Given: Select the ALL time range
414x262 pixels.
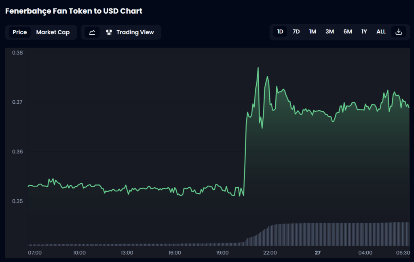Looking at the screenshot, I should click(381, 31).
